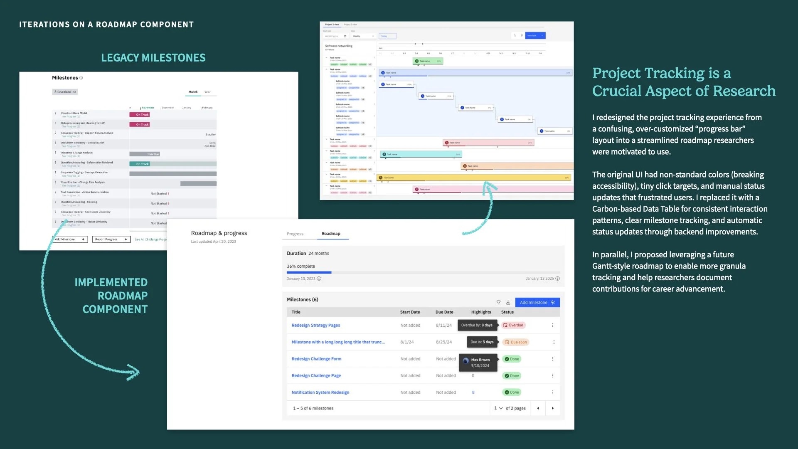Switch the legacy timeline to the Year view
Image resolution: width=798 pixels, height=449 pixels.
pyautogui.click(x=207, y=92)
